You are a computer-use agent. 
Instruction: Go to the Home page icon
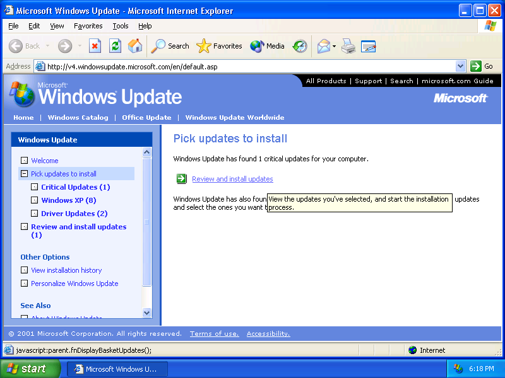click(135, 46)
